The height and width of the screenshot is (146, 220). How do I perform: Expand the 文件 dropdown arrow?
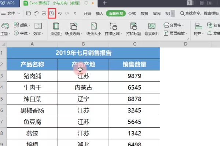pyautogui.click(x=19, y=14)
